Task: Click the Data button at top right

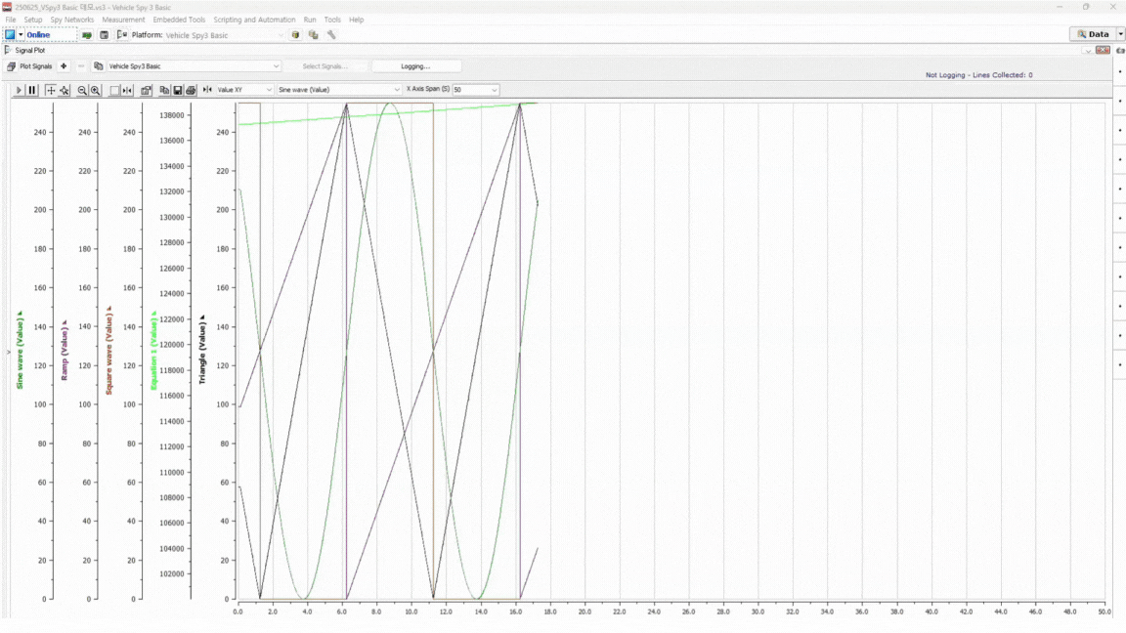Action: [x=1093, y=34]
